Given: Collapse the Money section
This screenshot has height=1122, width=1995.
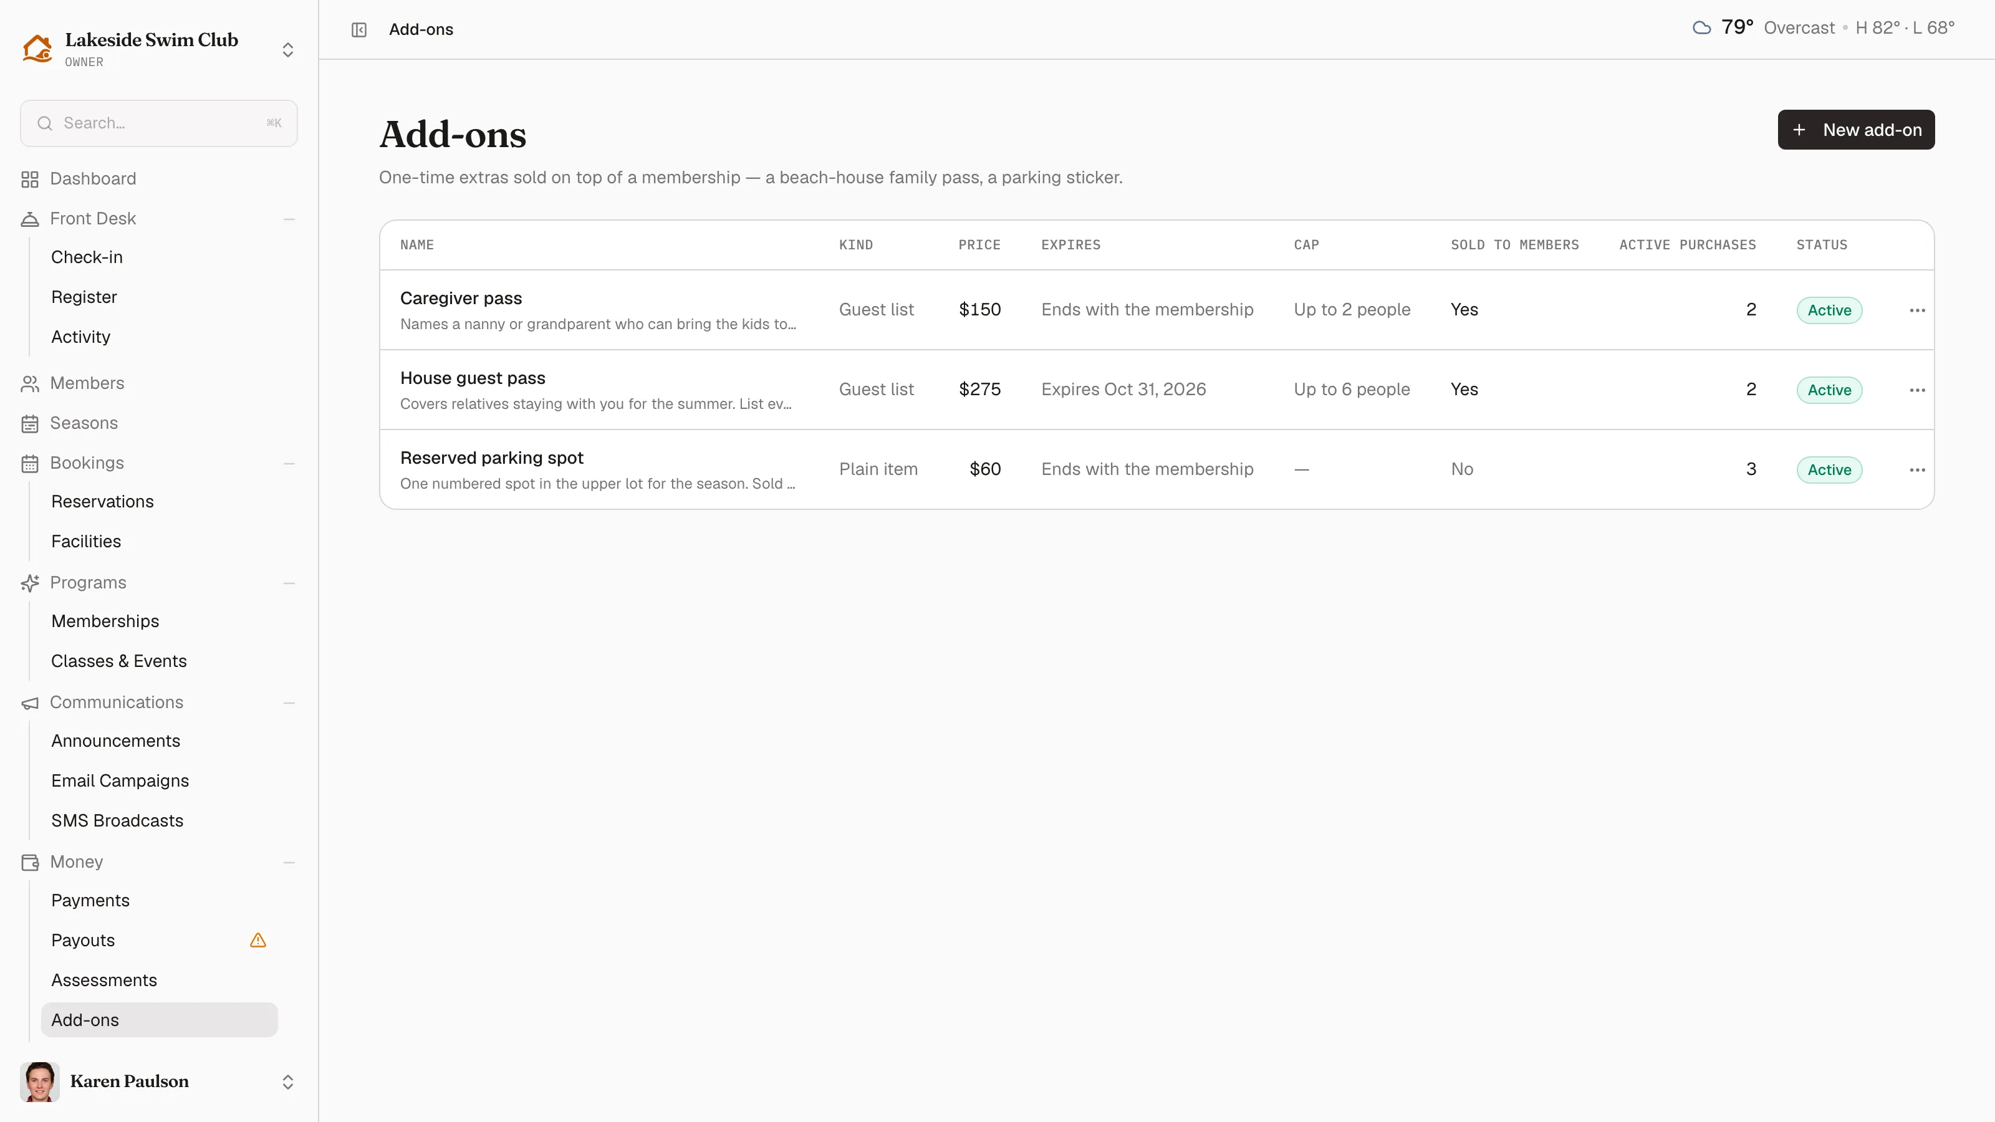Looking at the screenshot, I should click(x=289, y=862).
